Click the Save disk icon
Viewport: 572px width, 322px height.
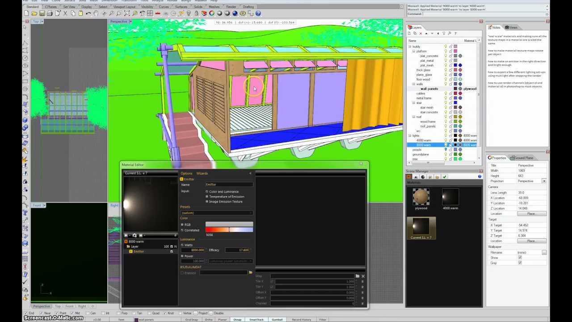[x=42, y=13]
